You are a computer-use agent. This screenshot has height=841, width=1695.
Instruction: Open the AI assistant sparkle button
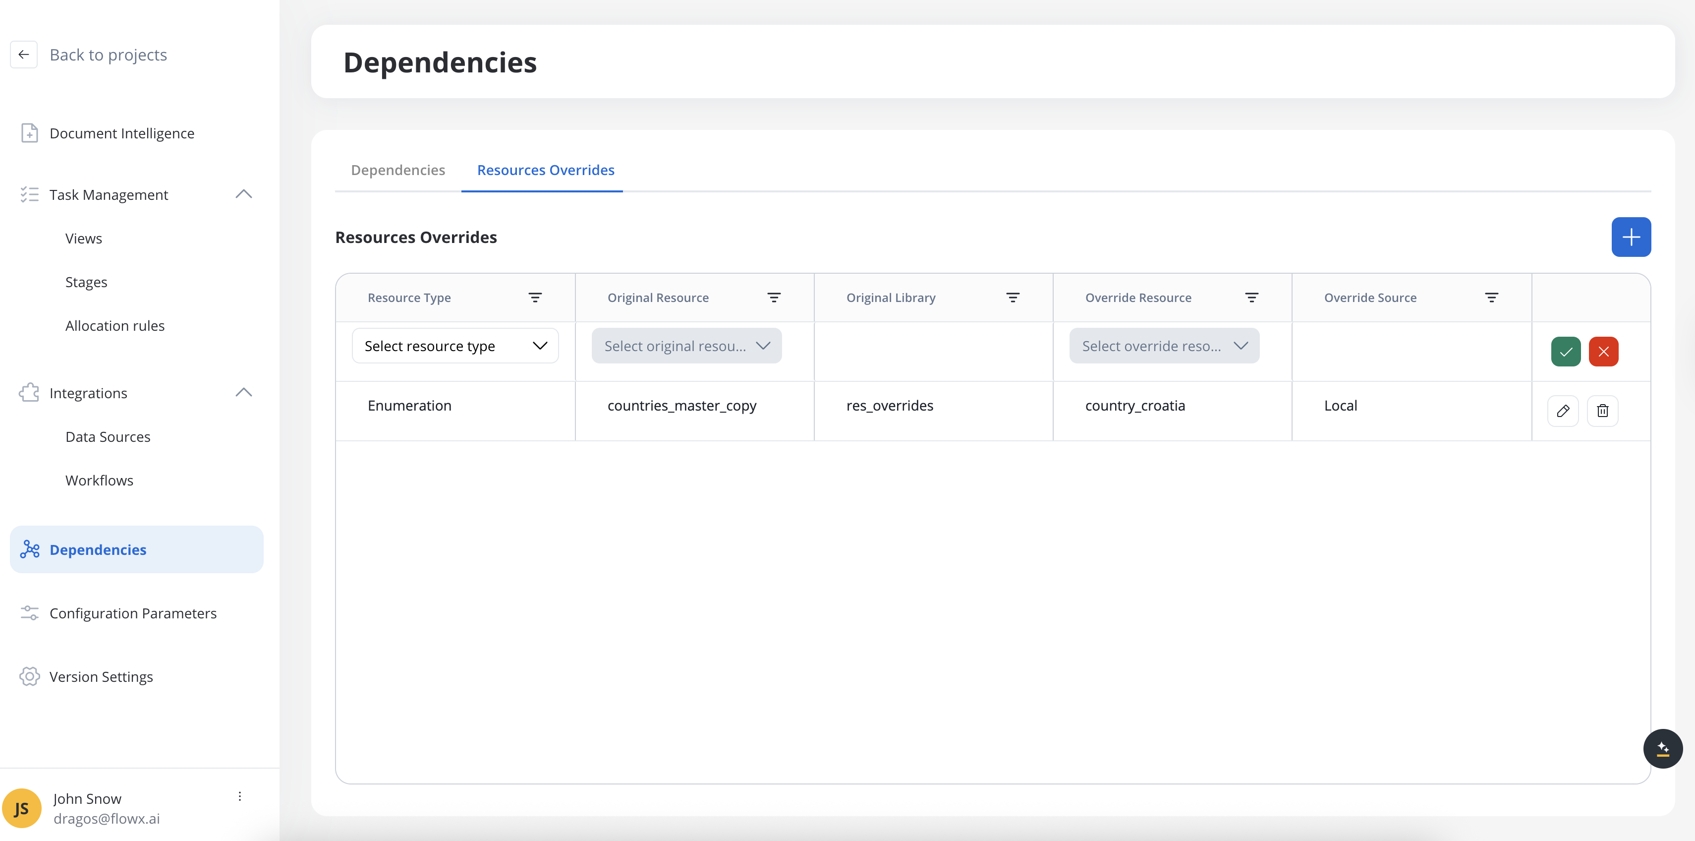click(x=1662, y=749)
